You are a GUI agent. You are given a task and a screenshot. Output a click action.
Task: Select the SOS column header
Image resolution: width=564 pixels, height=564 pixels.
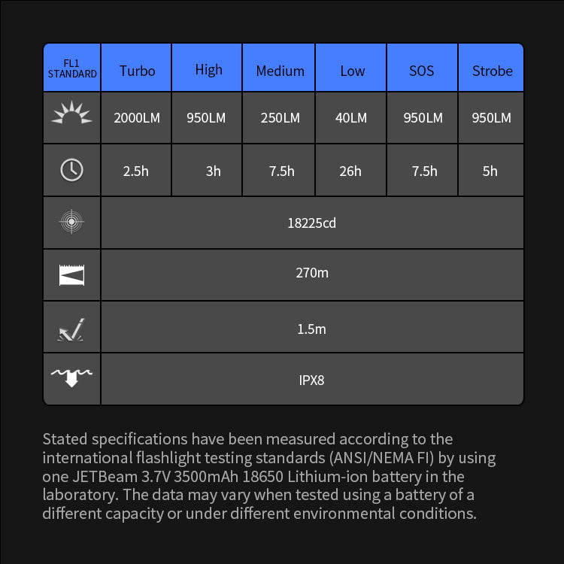click(x=422, y=71)
